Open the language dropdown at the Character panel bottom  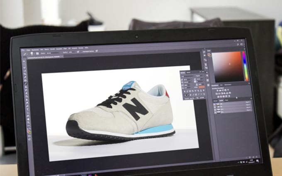click(190, 98)
